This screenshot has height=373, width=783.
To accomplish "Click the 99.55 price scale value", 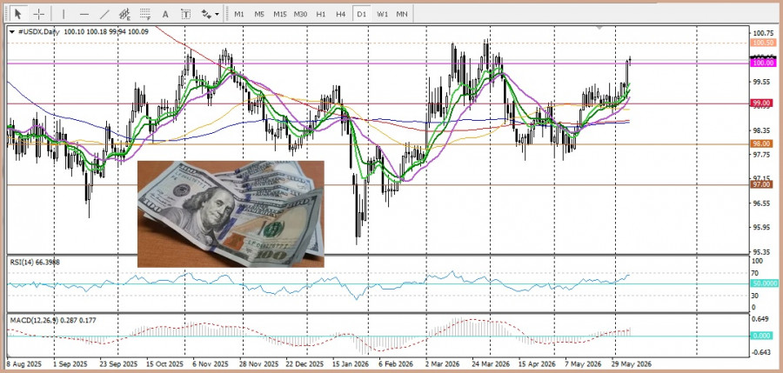I will (x=761, y=82).
